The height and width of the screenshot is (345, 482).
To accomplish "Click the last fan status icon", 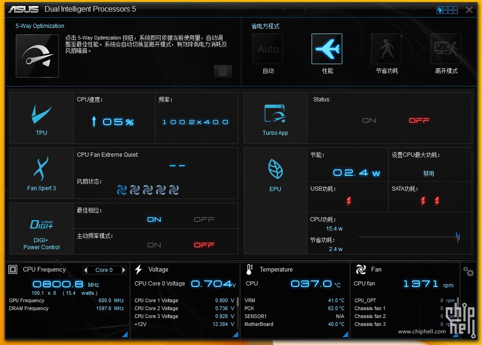I will pos(174,190).
